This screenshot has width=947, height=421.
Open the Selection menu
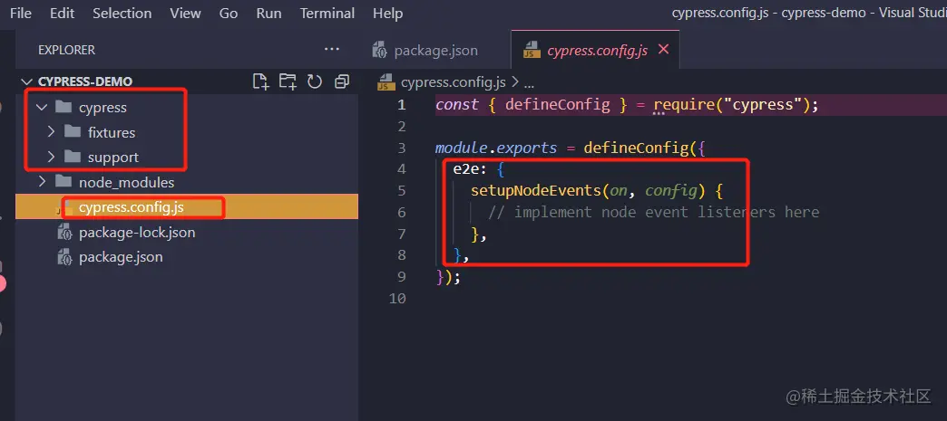click(x=122, y=14)
